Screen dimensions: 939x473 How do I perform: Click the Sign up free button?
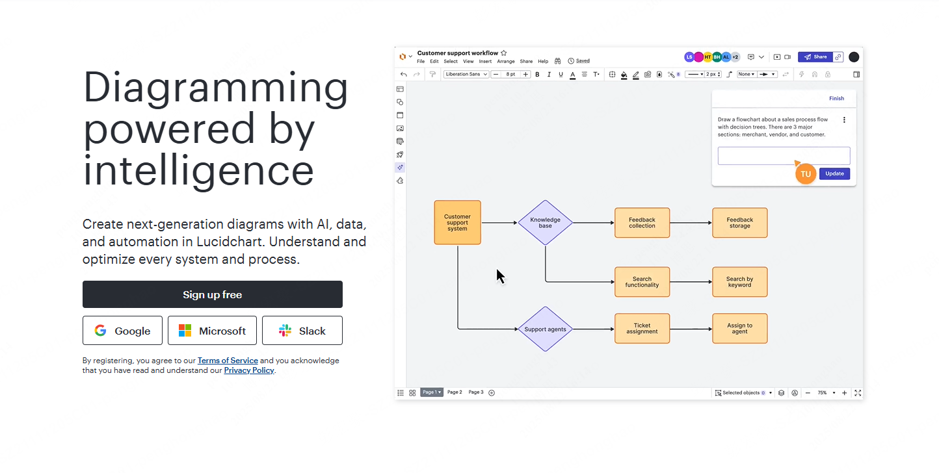pos(213,294)
